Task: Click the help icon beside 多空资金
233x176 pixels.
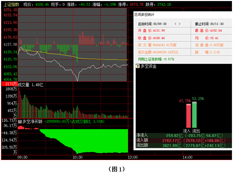Action: tap(138, 66)
